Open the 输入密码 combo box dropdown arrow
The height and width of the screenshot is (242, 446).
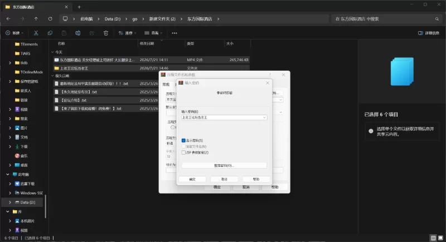(264, 117)
